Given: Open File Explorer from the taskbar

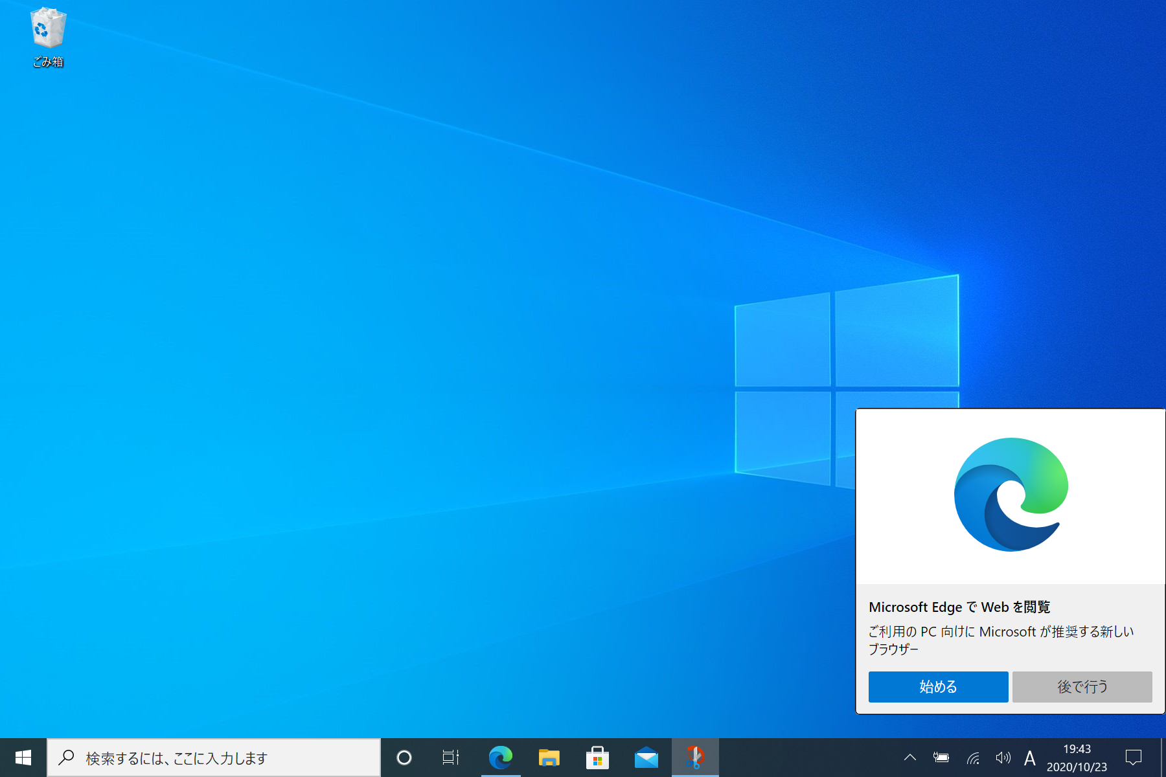Looking at the screenshot, I should (x=549, y=757).
